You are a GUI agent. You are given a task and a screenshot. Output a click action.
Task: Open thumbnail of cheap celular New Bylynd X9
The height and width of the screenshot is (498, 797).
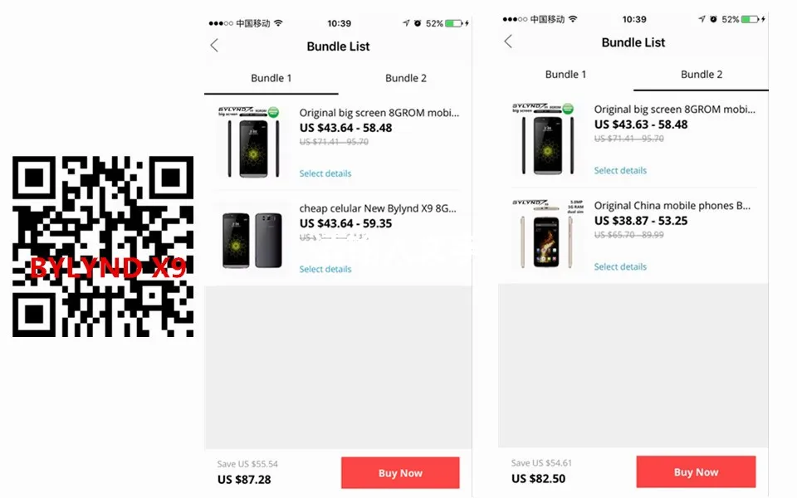pos(252,240)
